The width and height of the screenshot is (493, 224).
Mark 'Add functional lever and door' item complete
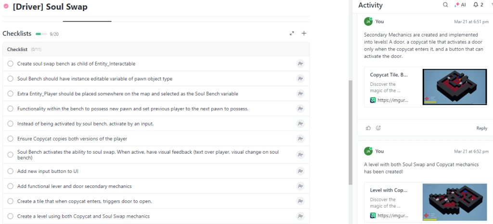11,186
